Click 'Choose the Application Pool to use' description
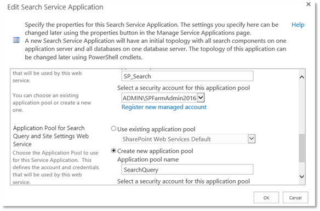This screenshot has height=211, width=320. [x=56, y=167]
